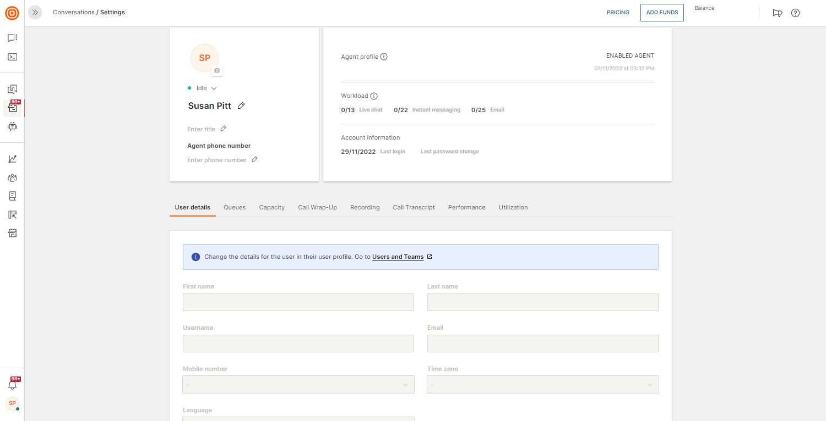Click the Infobip logo in top-left corner
The image size is (826, 421).
point(12,12)
